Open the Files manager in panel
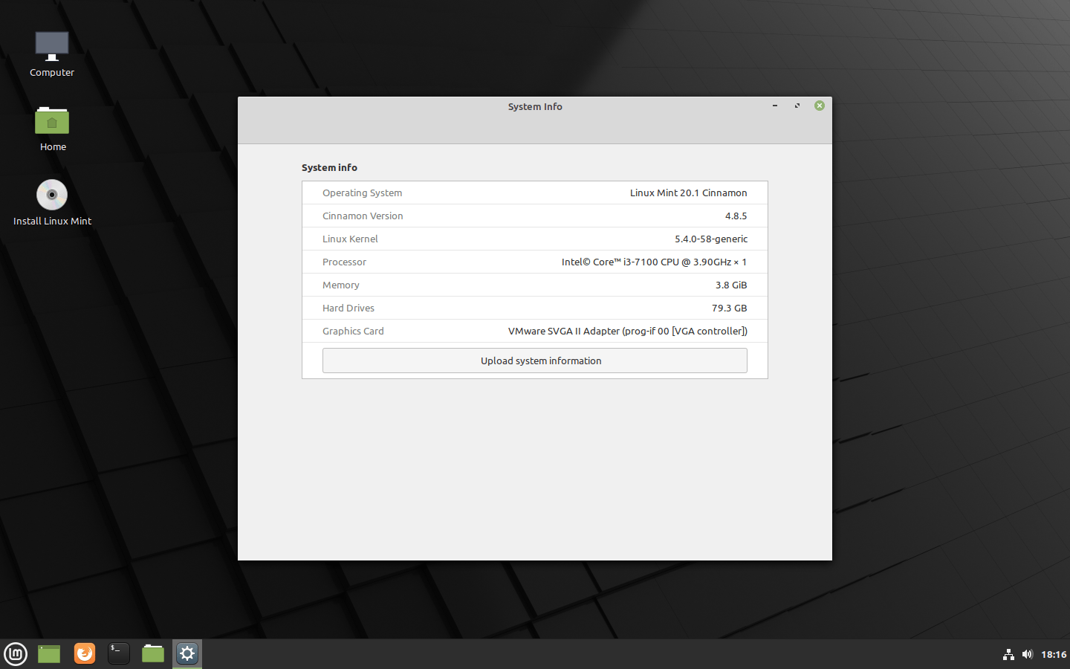The image size is (1070, 669). click(x=153, y=653)
